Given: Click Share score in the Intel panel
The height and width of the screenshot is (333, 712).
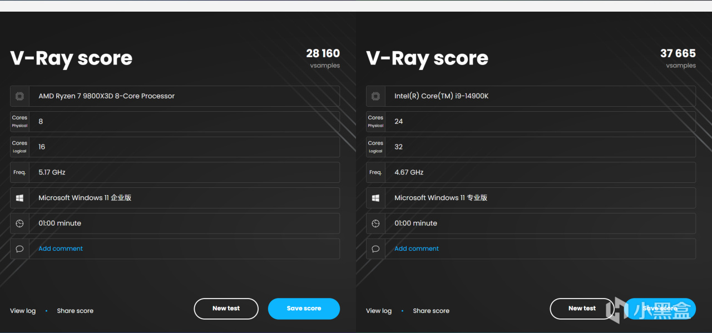Looking at the screenshot, I should click(x=431, y=311).
